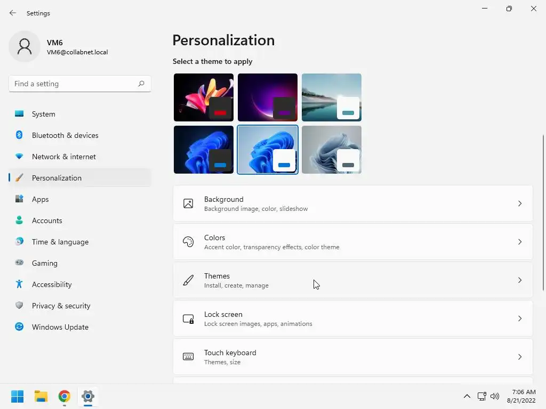Image resolution: width=546 pixels, height=409 pixels.
Task: Open the Windows Start button
Action: [17, 396]
